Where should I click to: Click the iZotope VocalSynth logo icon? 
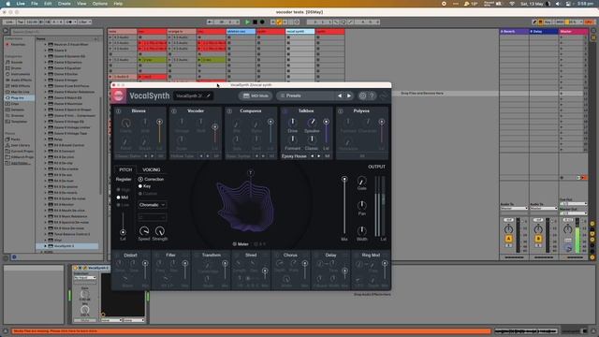click(x=119, y=95)
